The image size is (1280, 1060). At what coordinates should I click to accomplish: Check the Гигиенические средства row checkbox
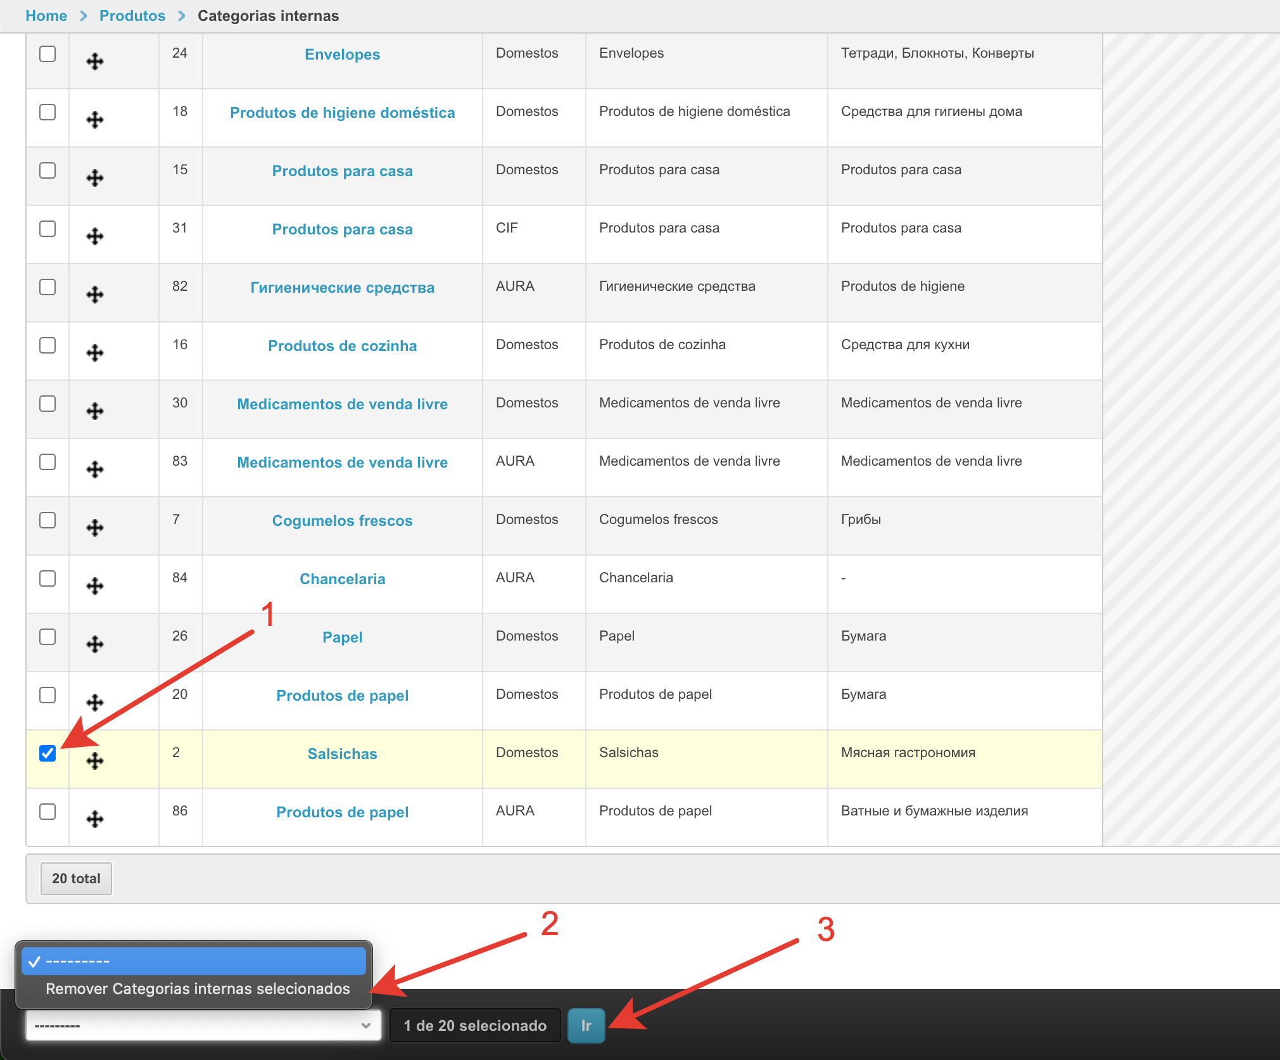(x=48, y=287)
